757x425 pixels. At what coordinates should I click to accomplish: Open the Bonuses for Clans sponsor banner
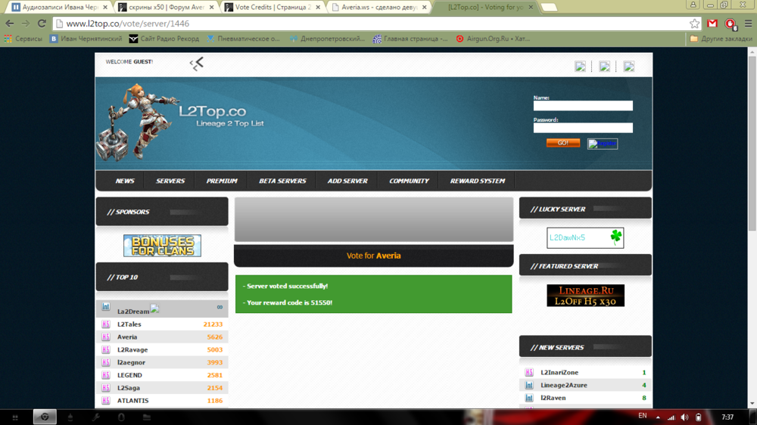tap(162, 246)
